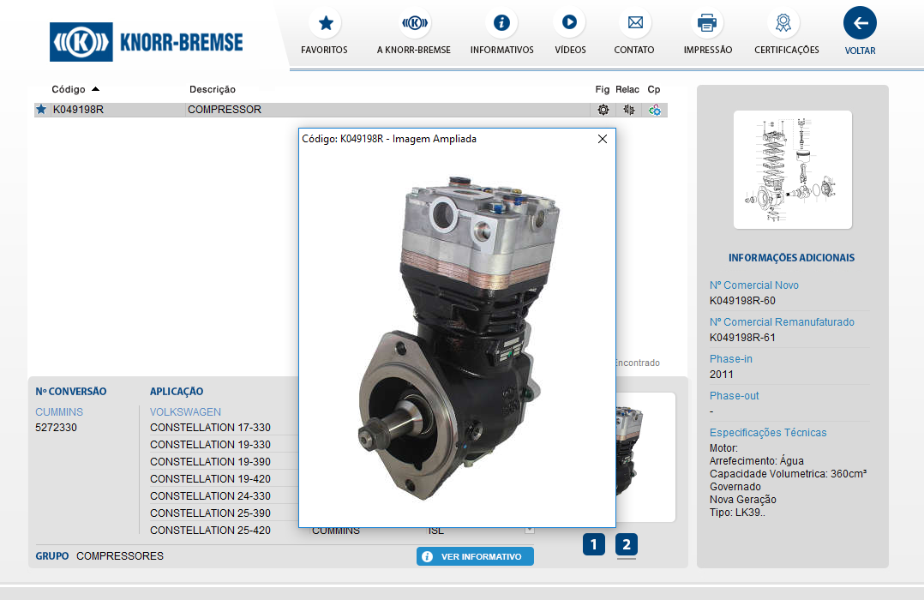Open the Informativos info icon
This screenshot has width=924, height=600.
coord(501,23)
